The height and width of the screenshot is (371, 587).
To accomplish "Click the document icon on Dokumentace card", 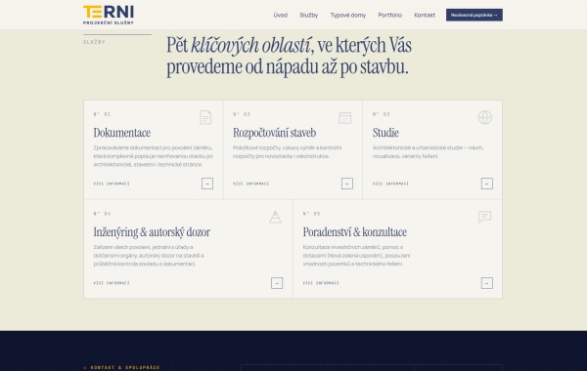I will click(205, 117).
